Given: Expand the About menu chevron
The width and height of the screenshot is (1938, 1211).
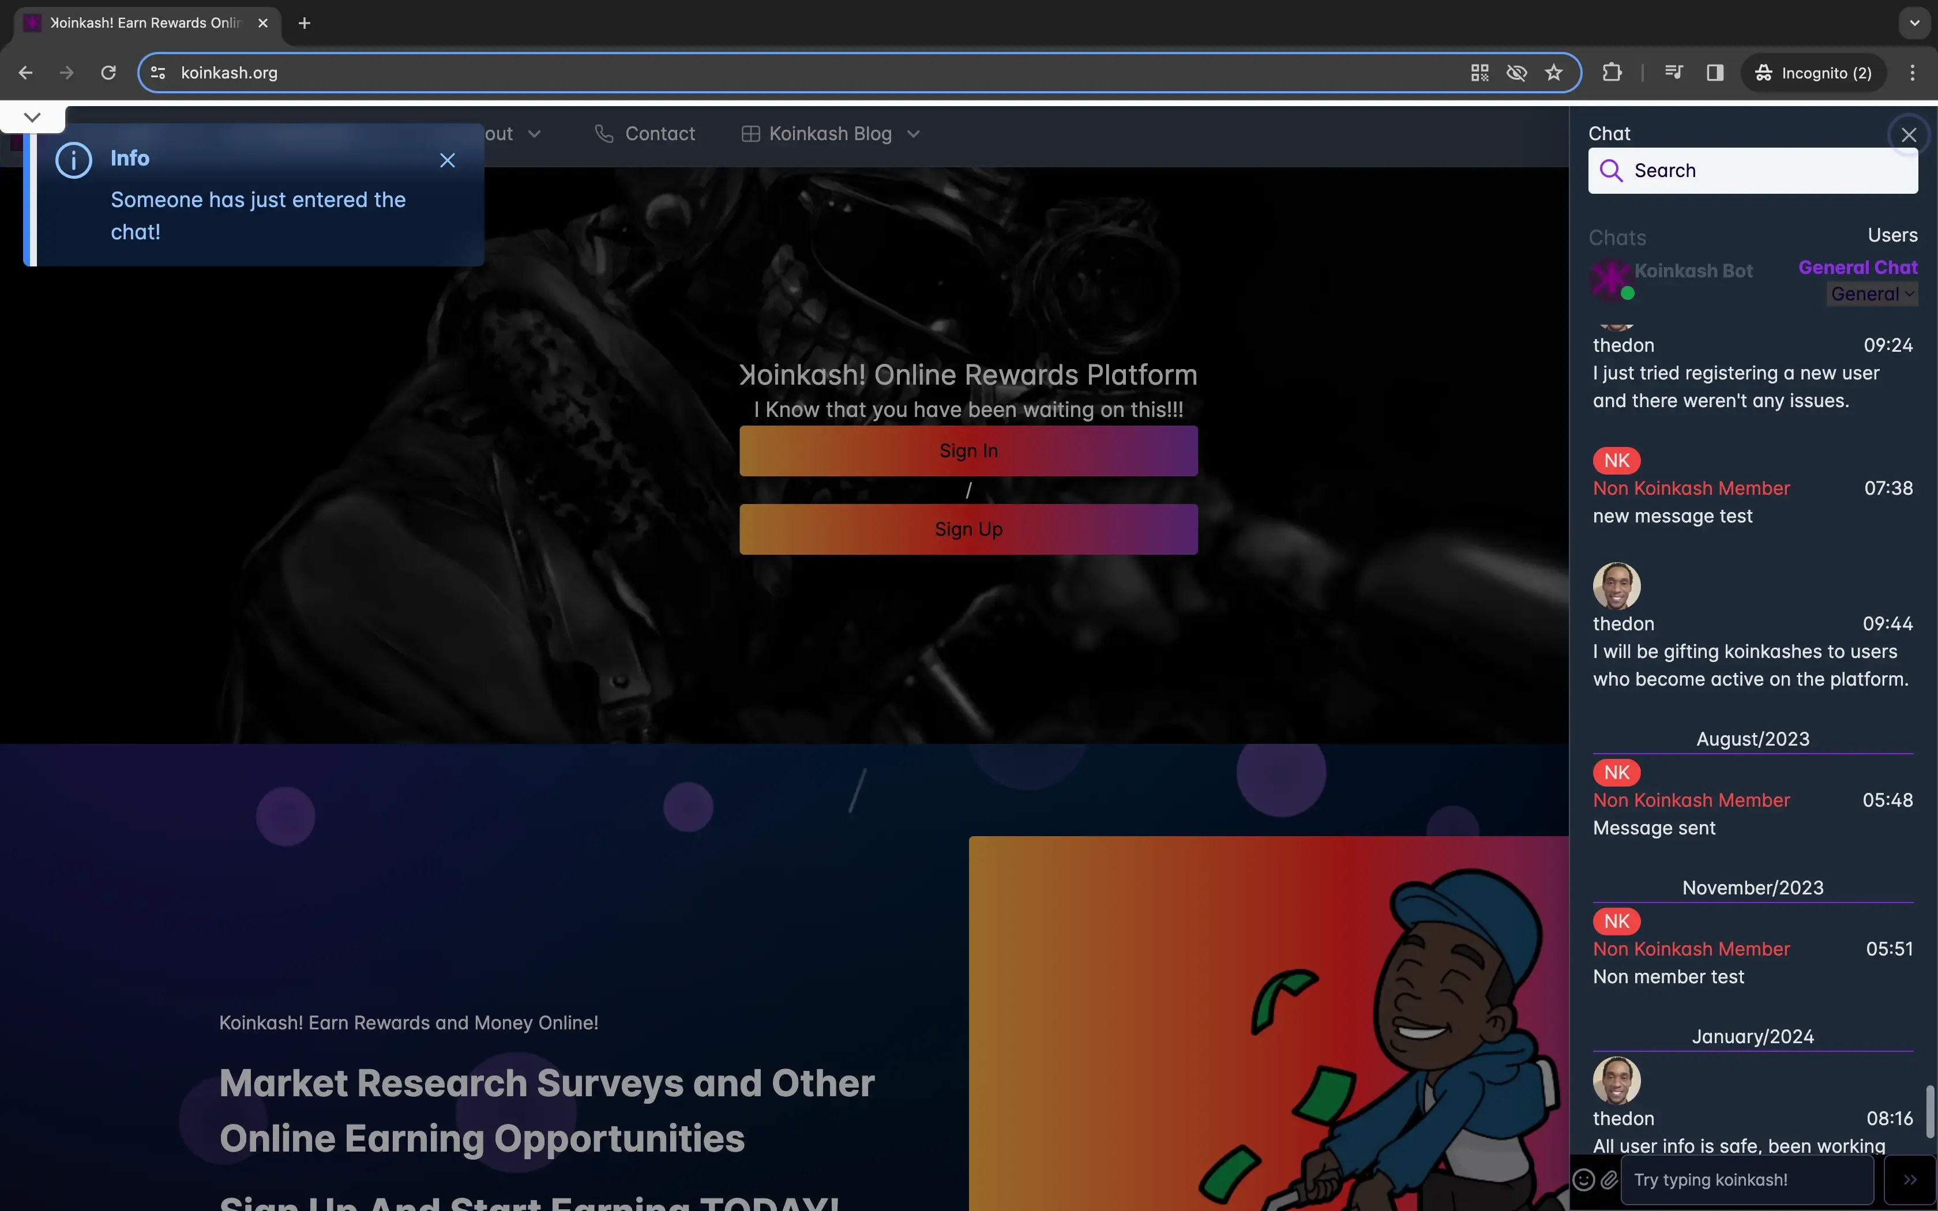Looking at the screenshot, I should coord(534,134).
